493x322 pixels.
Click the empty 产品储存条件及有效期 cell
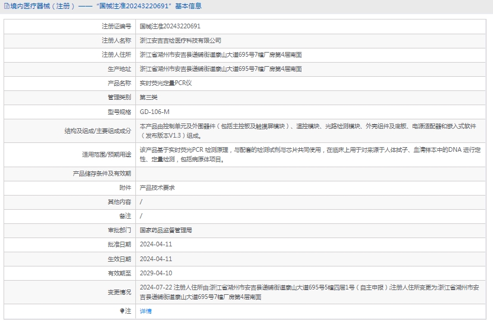click(312, 174)
